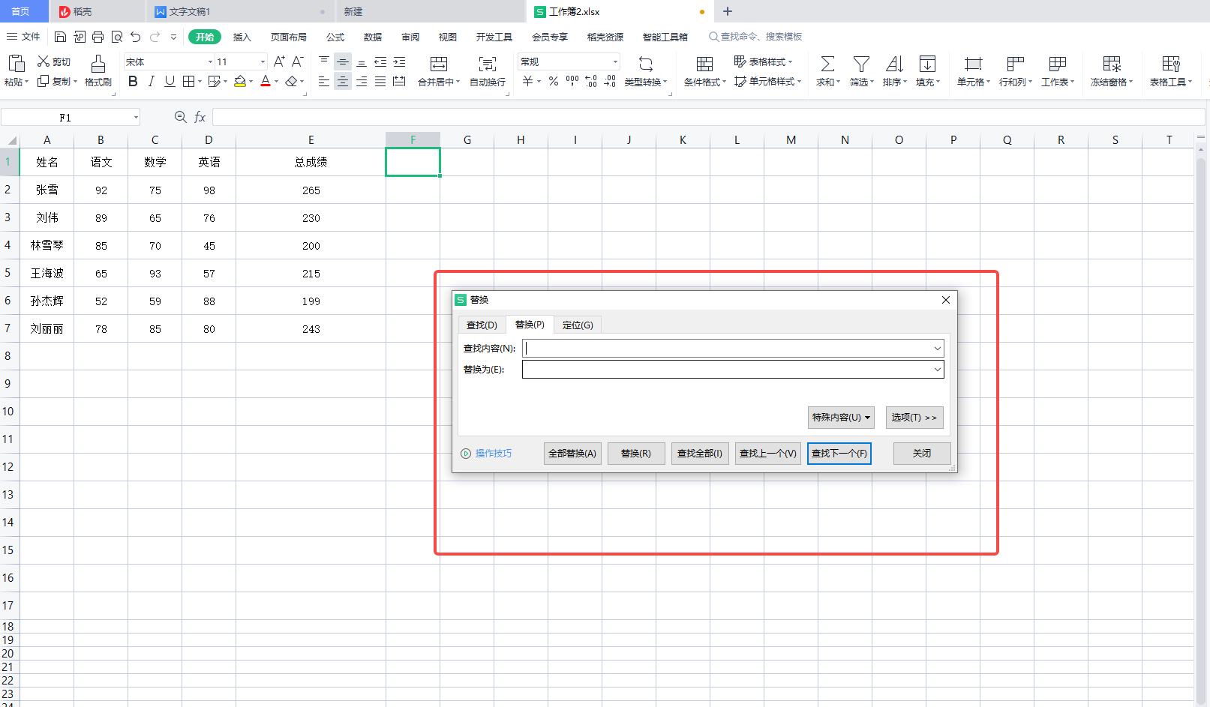Click the Paste clipboard icon
The image size is (1210, 707).
coord(16,64)
